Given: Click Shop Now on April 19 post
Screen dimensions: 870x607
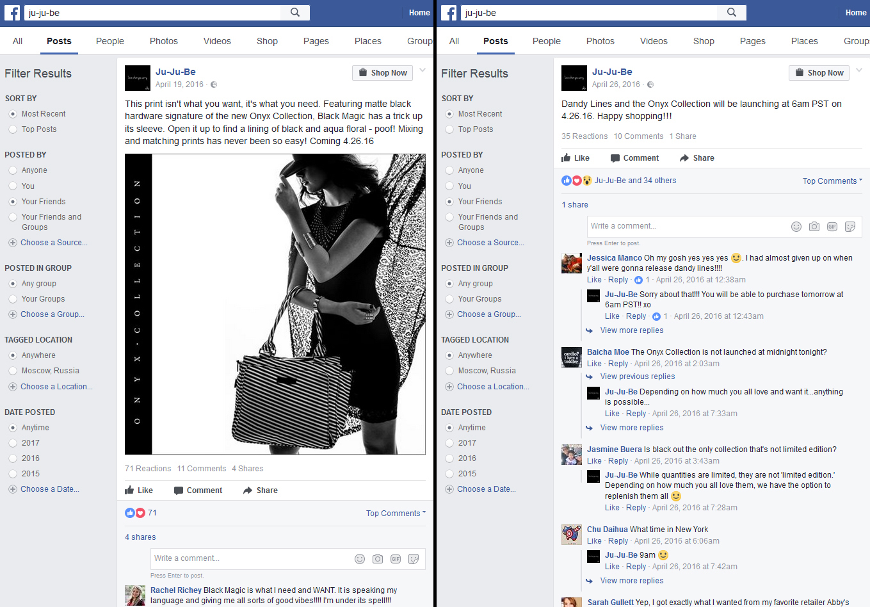Looking at the screenshot, I should (x=382, y=73).
